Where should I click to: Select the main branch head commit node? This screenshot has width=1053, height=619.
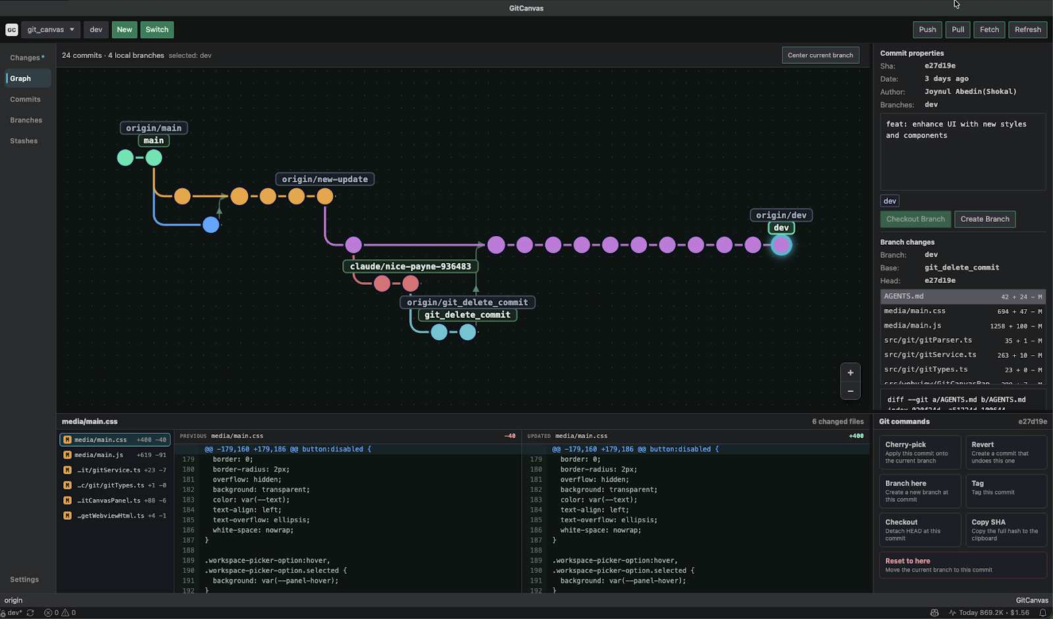click(154, 158)
